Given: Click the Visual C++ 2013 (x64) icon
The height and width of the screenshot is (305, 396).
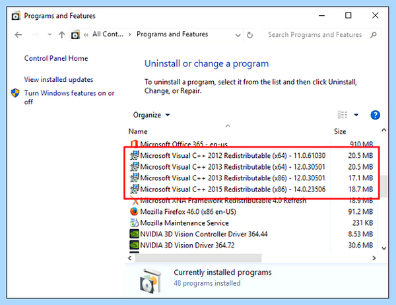Looking at the screenshot, I should coord(134,166).
